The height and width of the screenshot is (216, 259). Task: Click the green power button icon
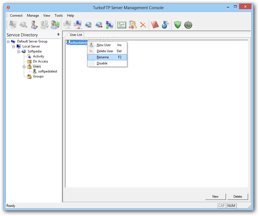coord(188,25)
